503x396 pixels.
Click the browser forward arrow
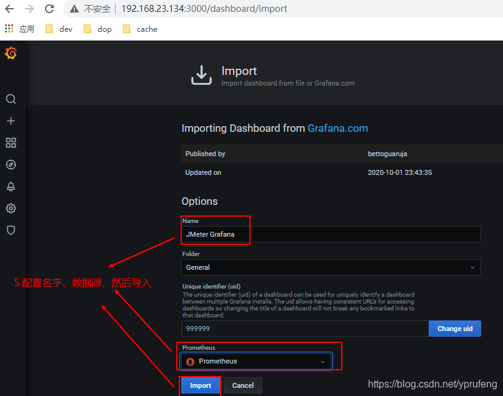point(29,9)
